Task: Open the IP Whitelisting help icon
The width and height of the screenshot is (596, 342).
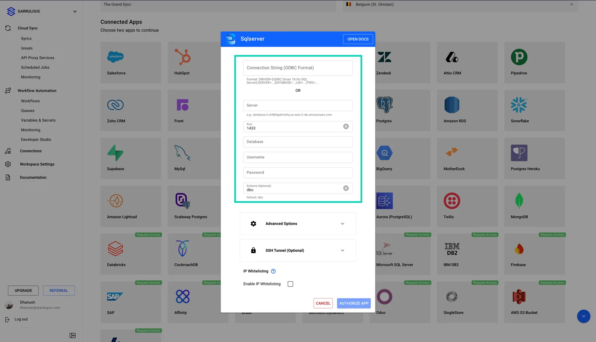Action: 273,271
